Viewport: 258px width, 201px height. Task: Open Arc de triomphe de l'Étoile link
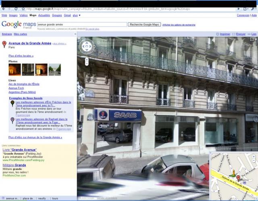[x=24, y=84]
